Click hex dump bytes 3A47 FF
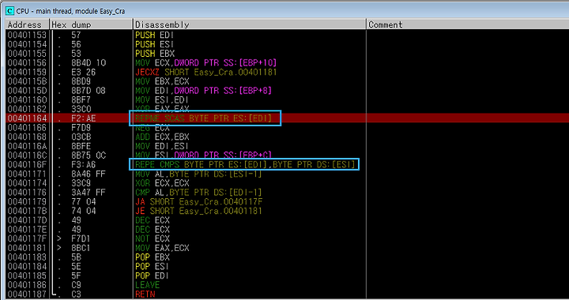 [89, 193]
